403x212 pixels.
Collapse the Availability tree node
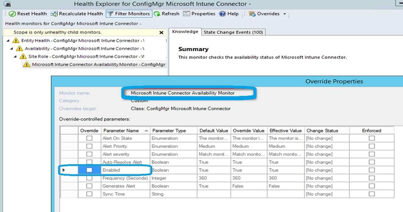click(x=11, y=48)
